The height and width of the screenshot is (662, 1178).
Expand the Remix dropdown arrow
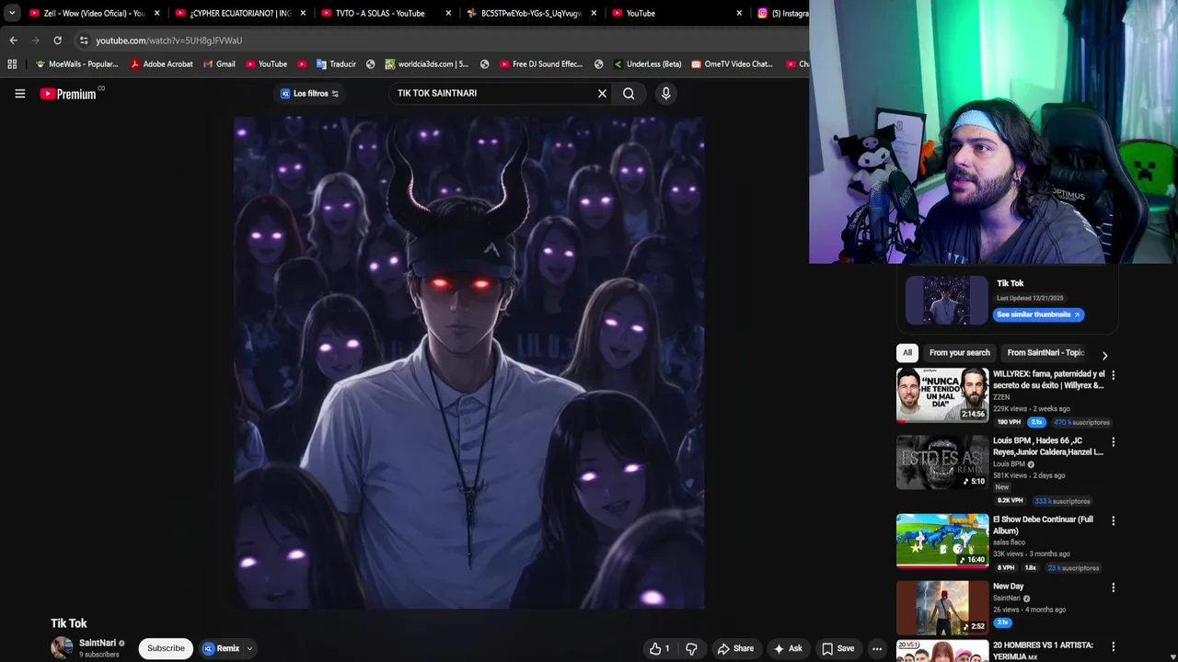coord(249,648)
